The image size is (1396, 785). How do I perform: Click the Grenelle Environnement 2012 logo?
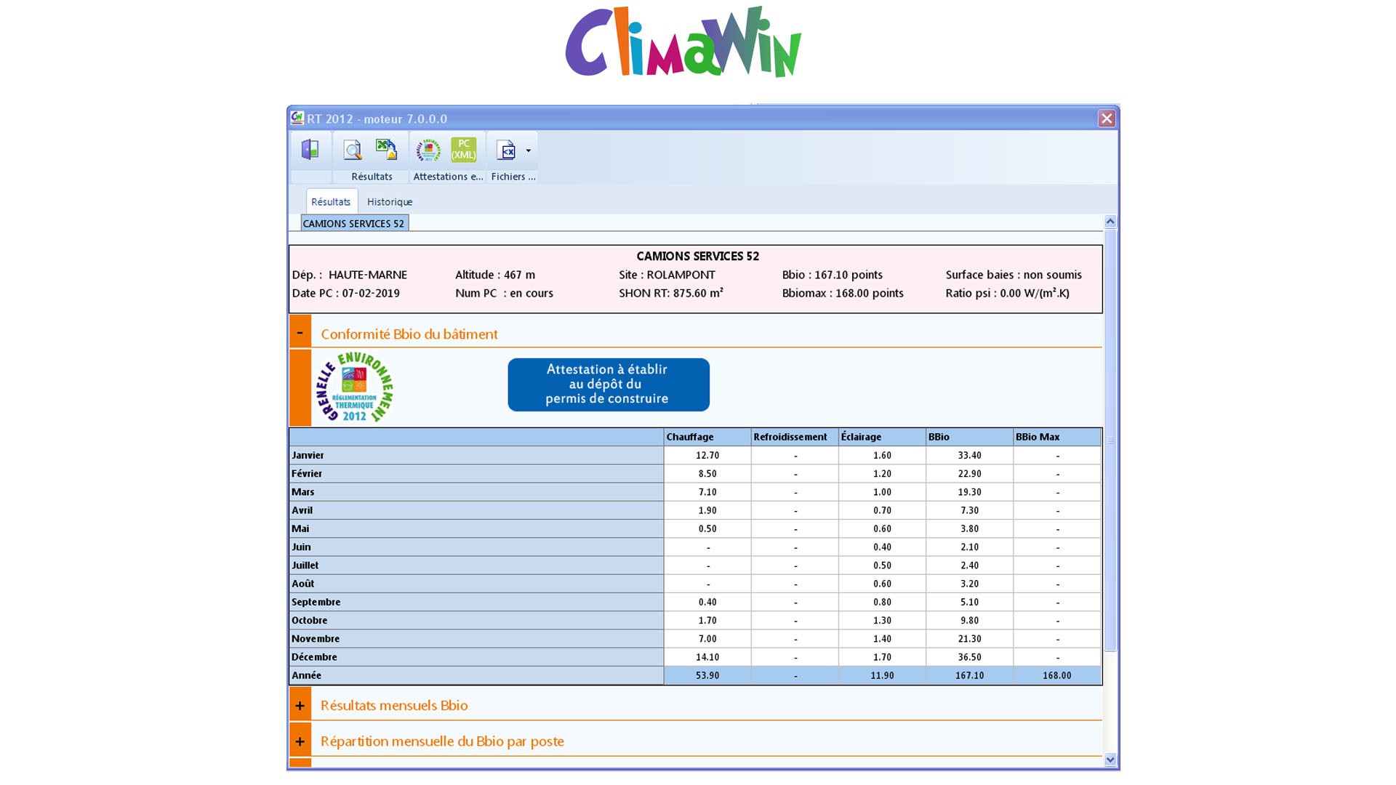pos(354,387)
